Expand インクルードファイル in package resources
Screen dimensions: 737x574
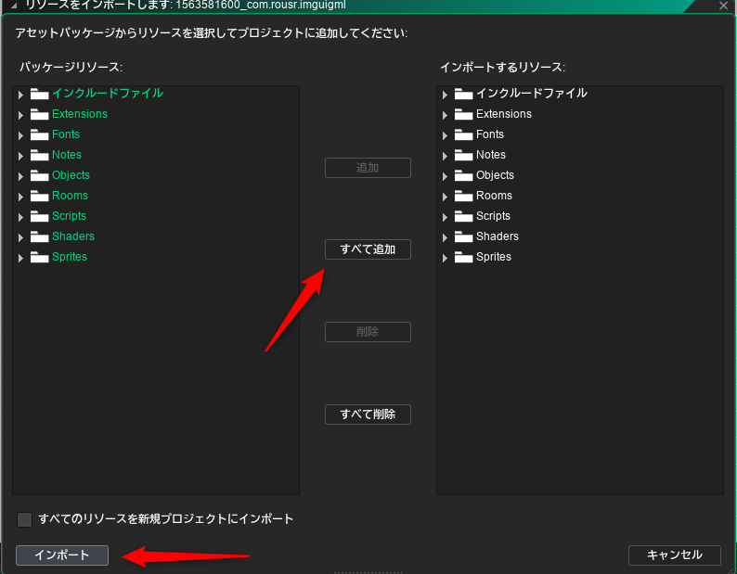pyautogui.click(x=20, y=95)
